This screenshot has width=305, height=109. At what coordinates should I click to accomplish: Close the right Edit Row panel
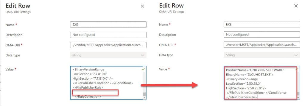pyautogui.click(x=296, y=6)
